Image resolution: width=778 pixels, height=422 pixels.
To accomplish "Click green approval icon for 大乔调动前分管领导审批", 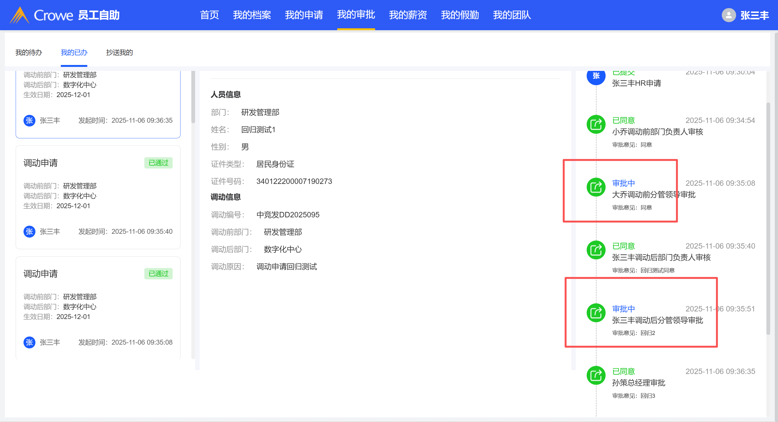I will point(596,187).
